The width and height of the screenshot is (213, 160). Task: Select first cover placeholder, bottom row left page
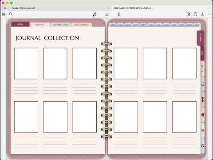pos(26,117)
